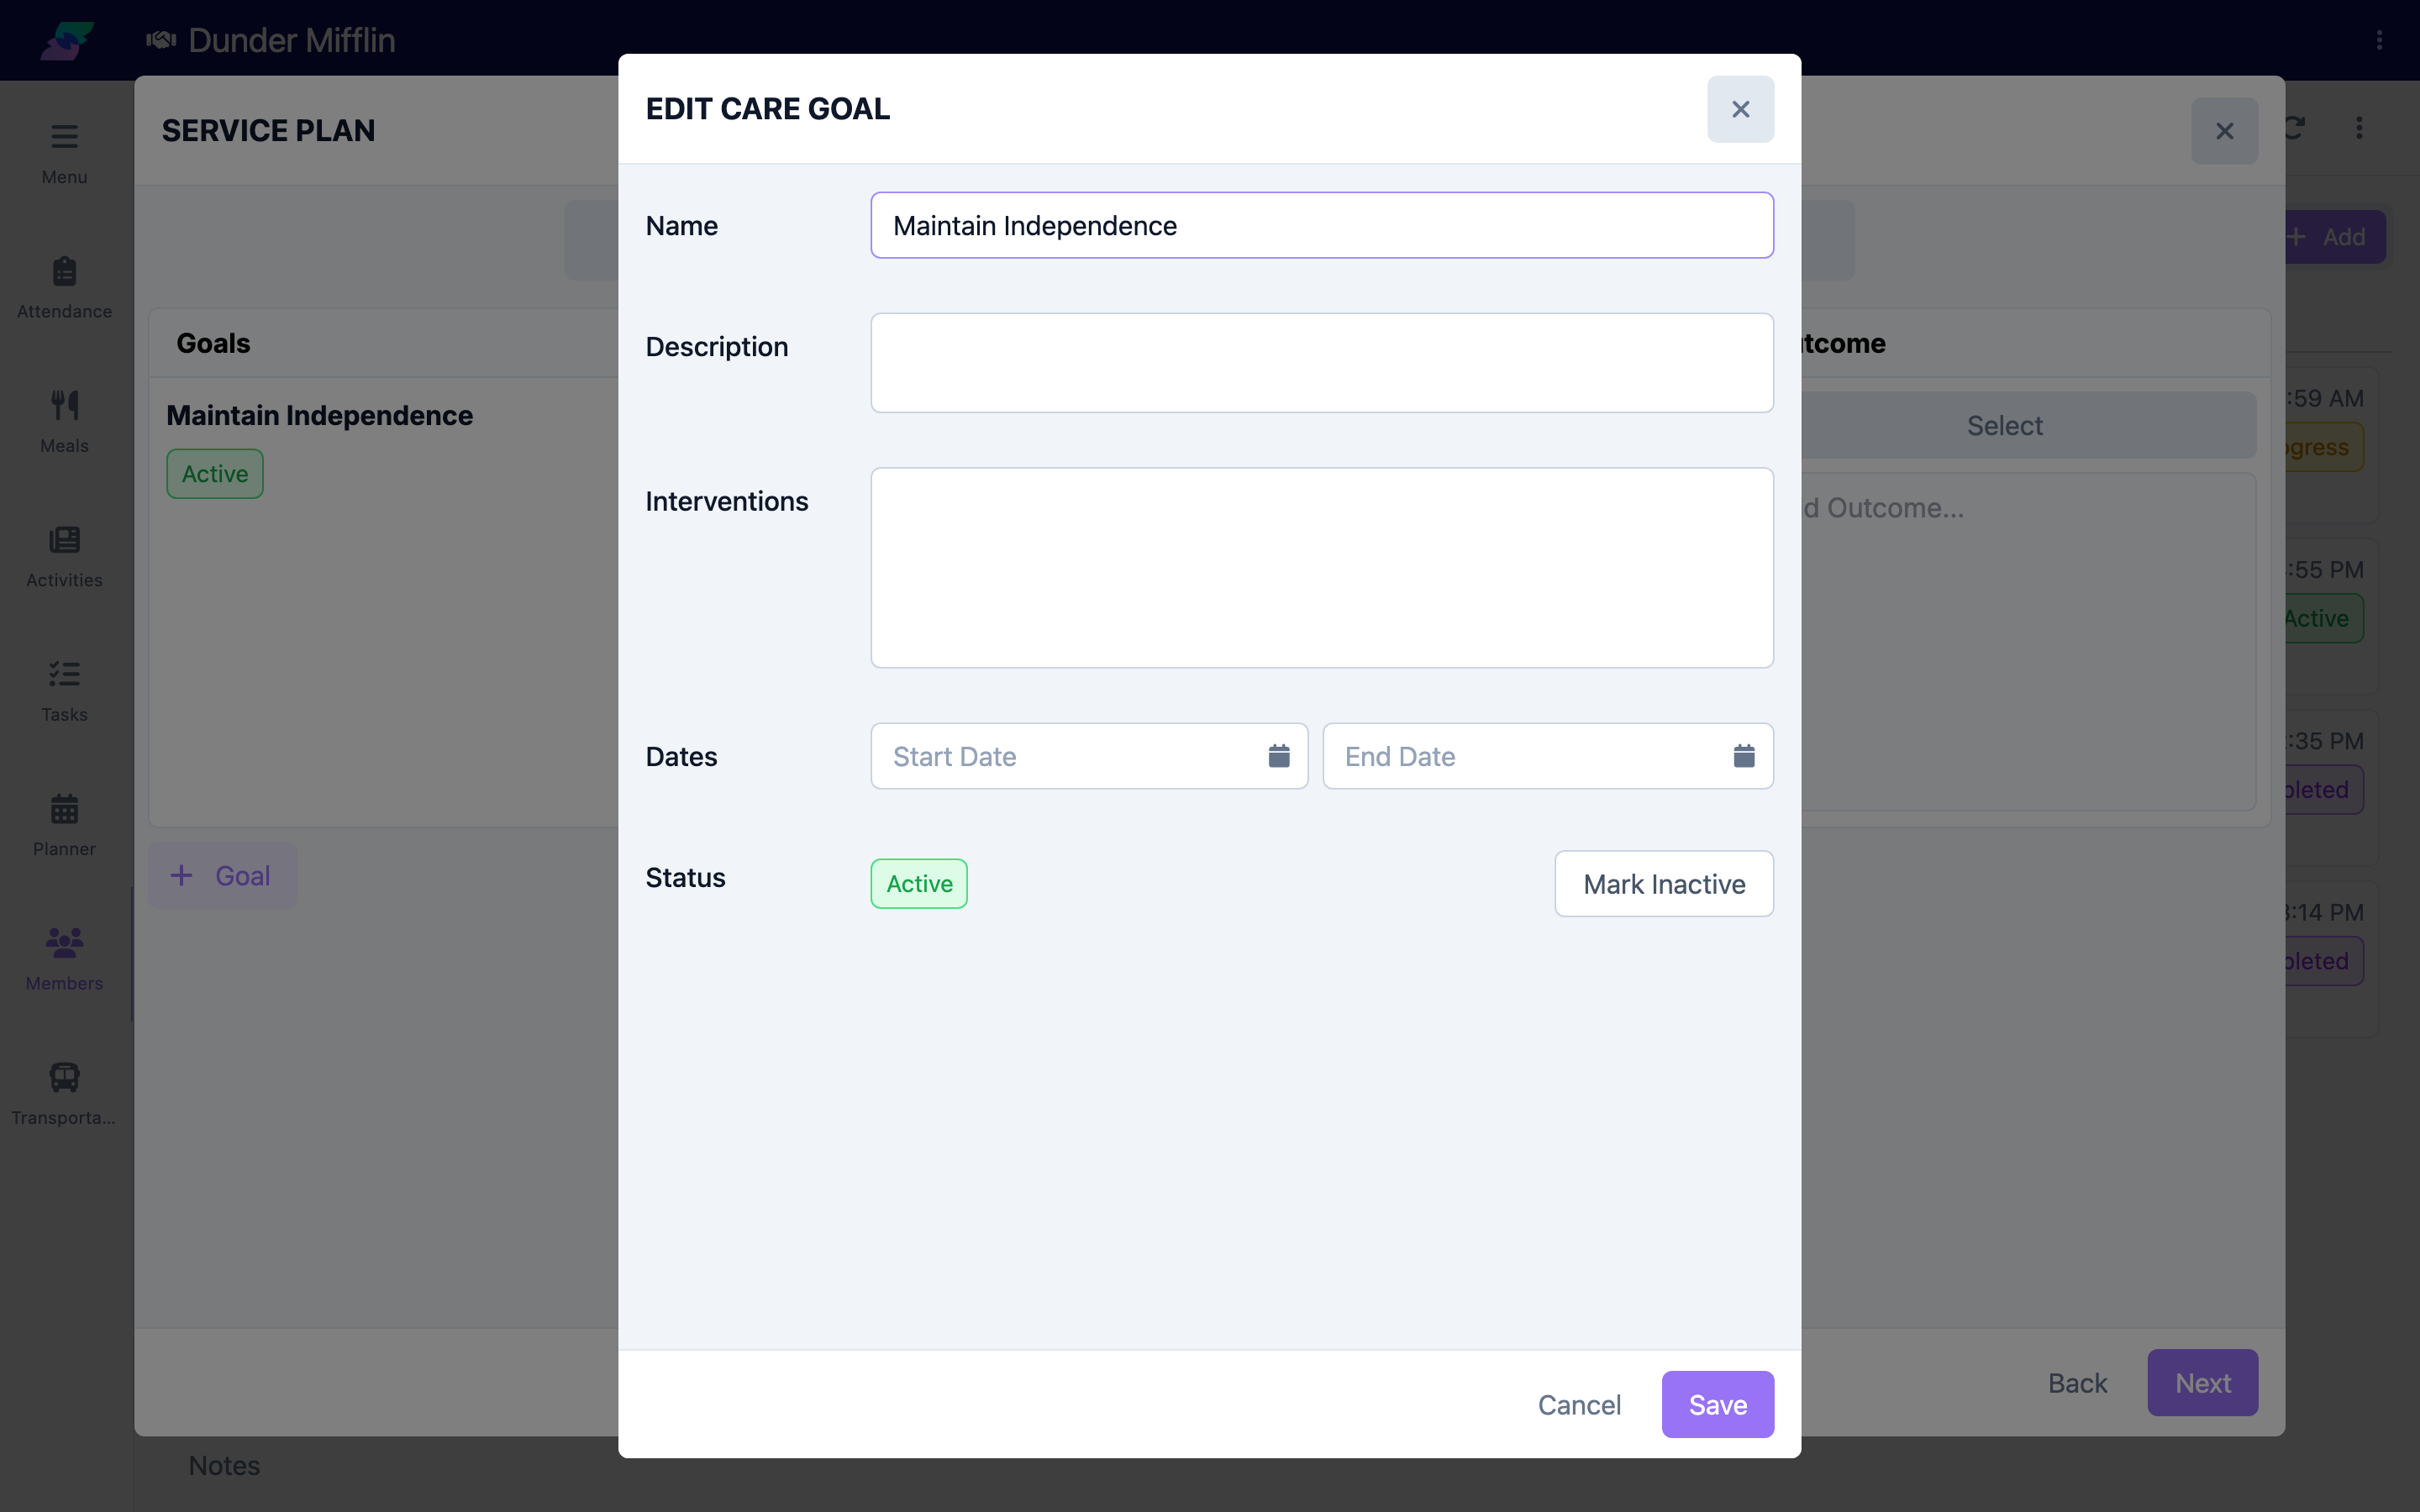Click the Active status badge in dialog

[x=919, y=884]
